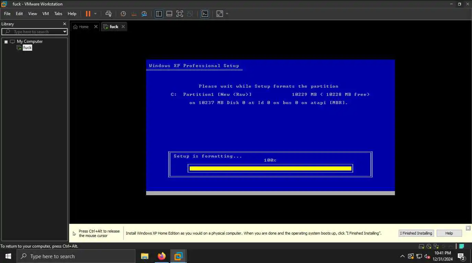Open the snapshot manager
This screenshot has height=263, width=472.
pyautogui.click(x=144, y=14)
